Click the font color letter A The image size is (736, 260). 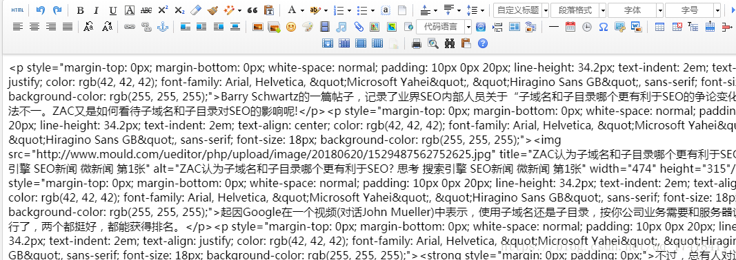(x=292, y=10)
